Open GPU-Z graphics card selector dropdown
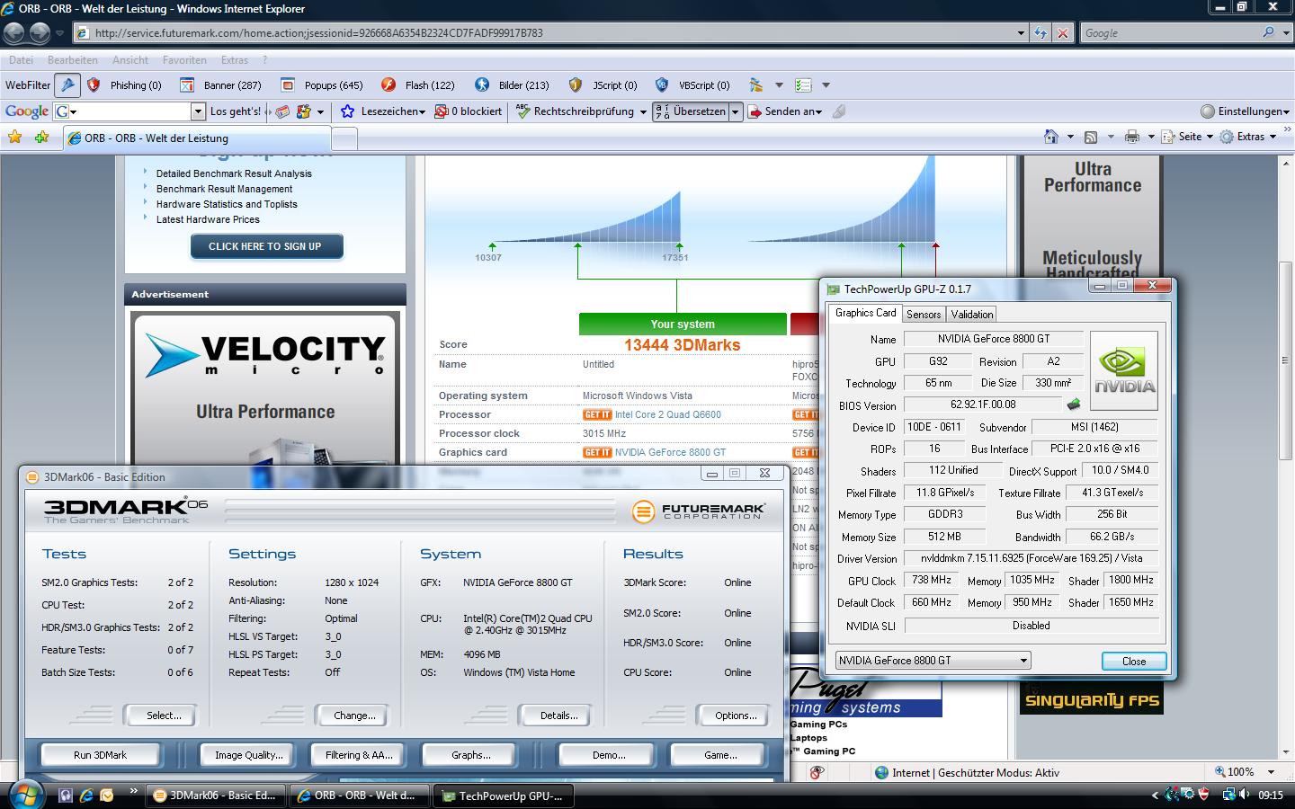The height and width of the screenshot is (809, 1295). tap(1023, 661)
